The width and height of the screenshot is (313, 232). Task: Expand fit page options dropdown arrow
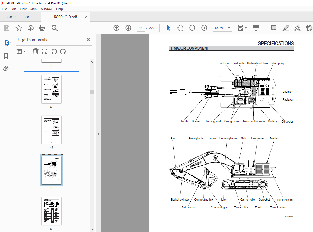[245, 28]
